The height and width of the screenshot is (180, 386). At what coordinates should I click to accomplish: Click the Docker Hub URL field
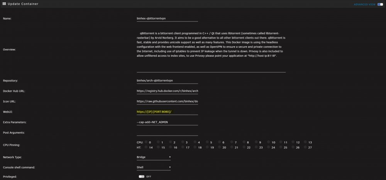tap(168, 91)
